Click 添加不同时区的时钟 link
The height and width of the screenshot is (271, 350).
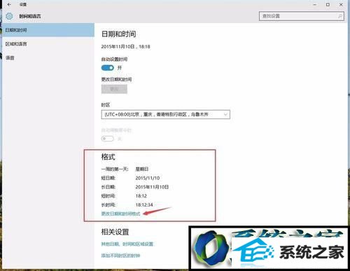click(120, 256)
